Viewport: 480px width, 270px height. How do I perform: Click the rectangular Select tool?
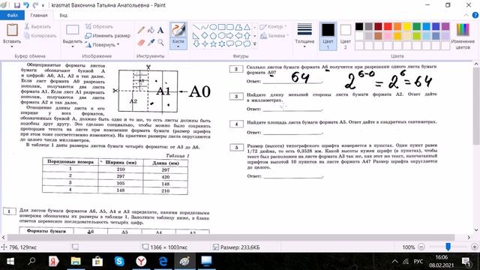[73, 30]
